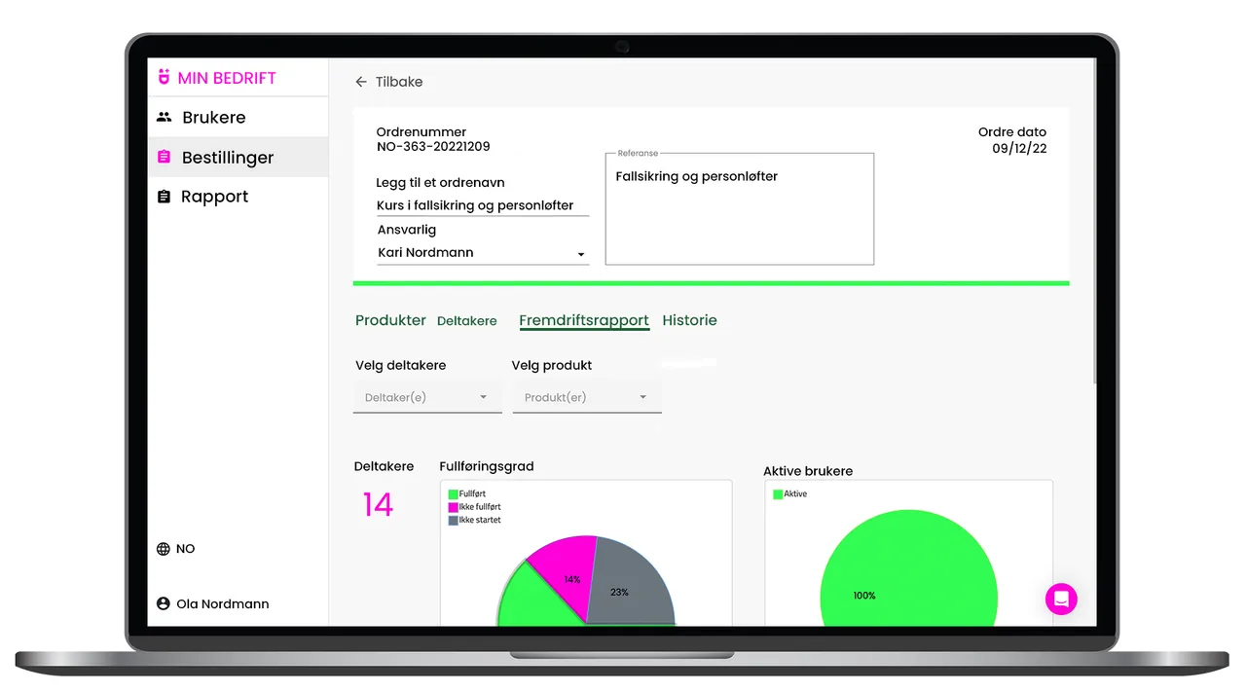Screen dimensions: 1246x692
Task: Click the MIN BEDRIFT title
Action: [227, 78]
